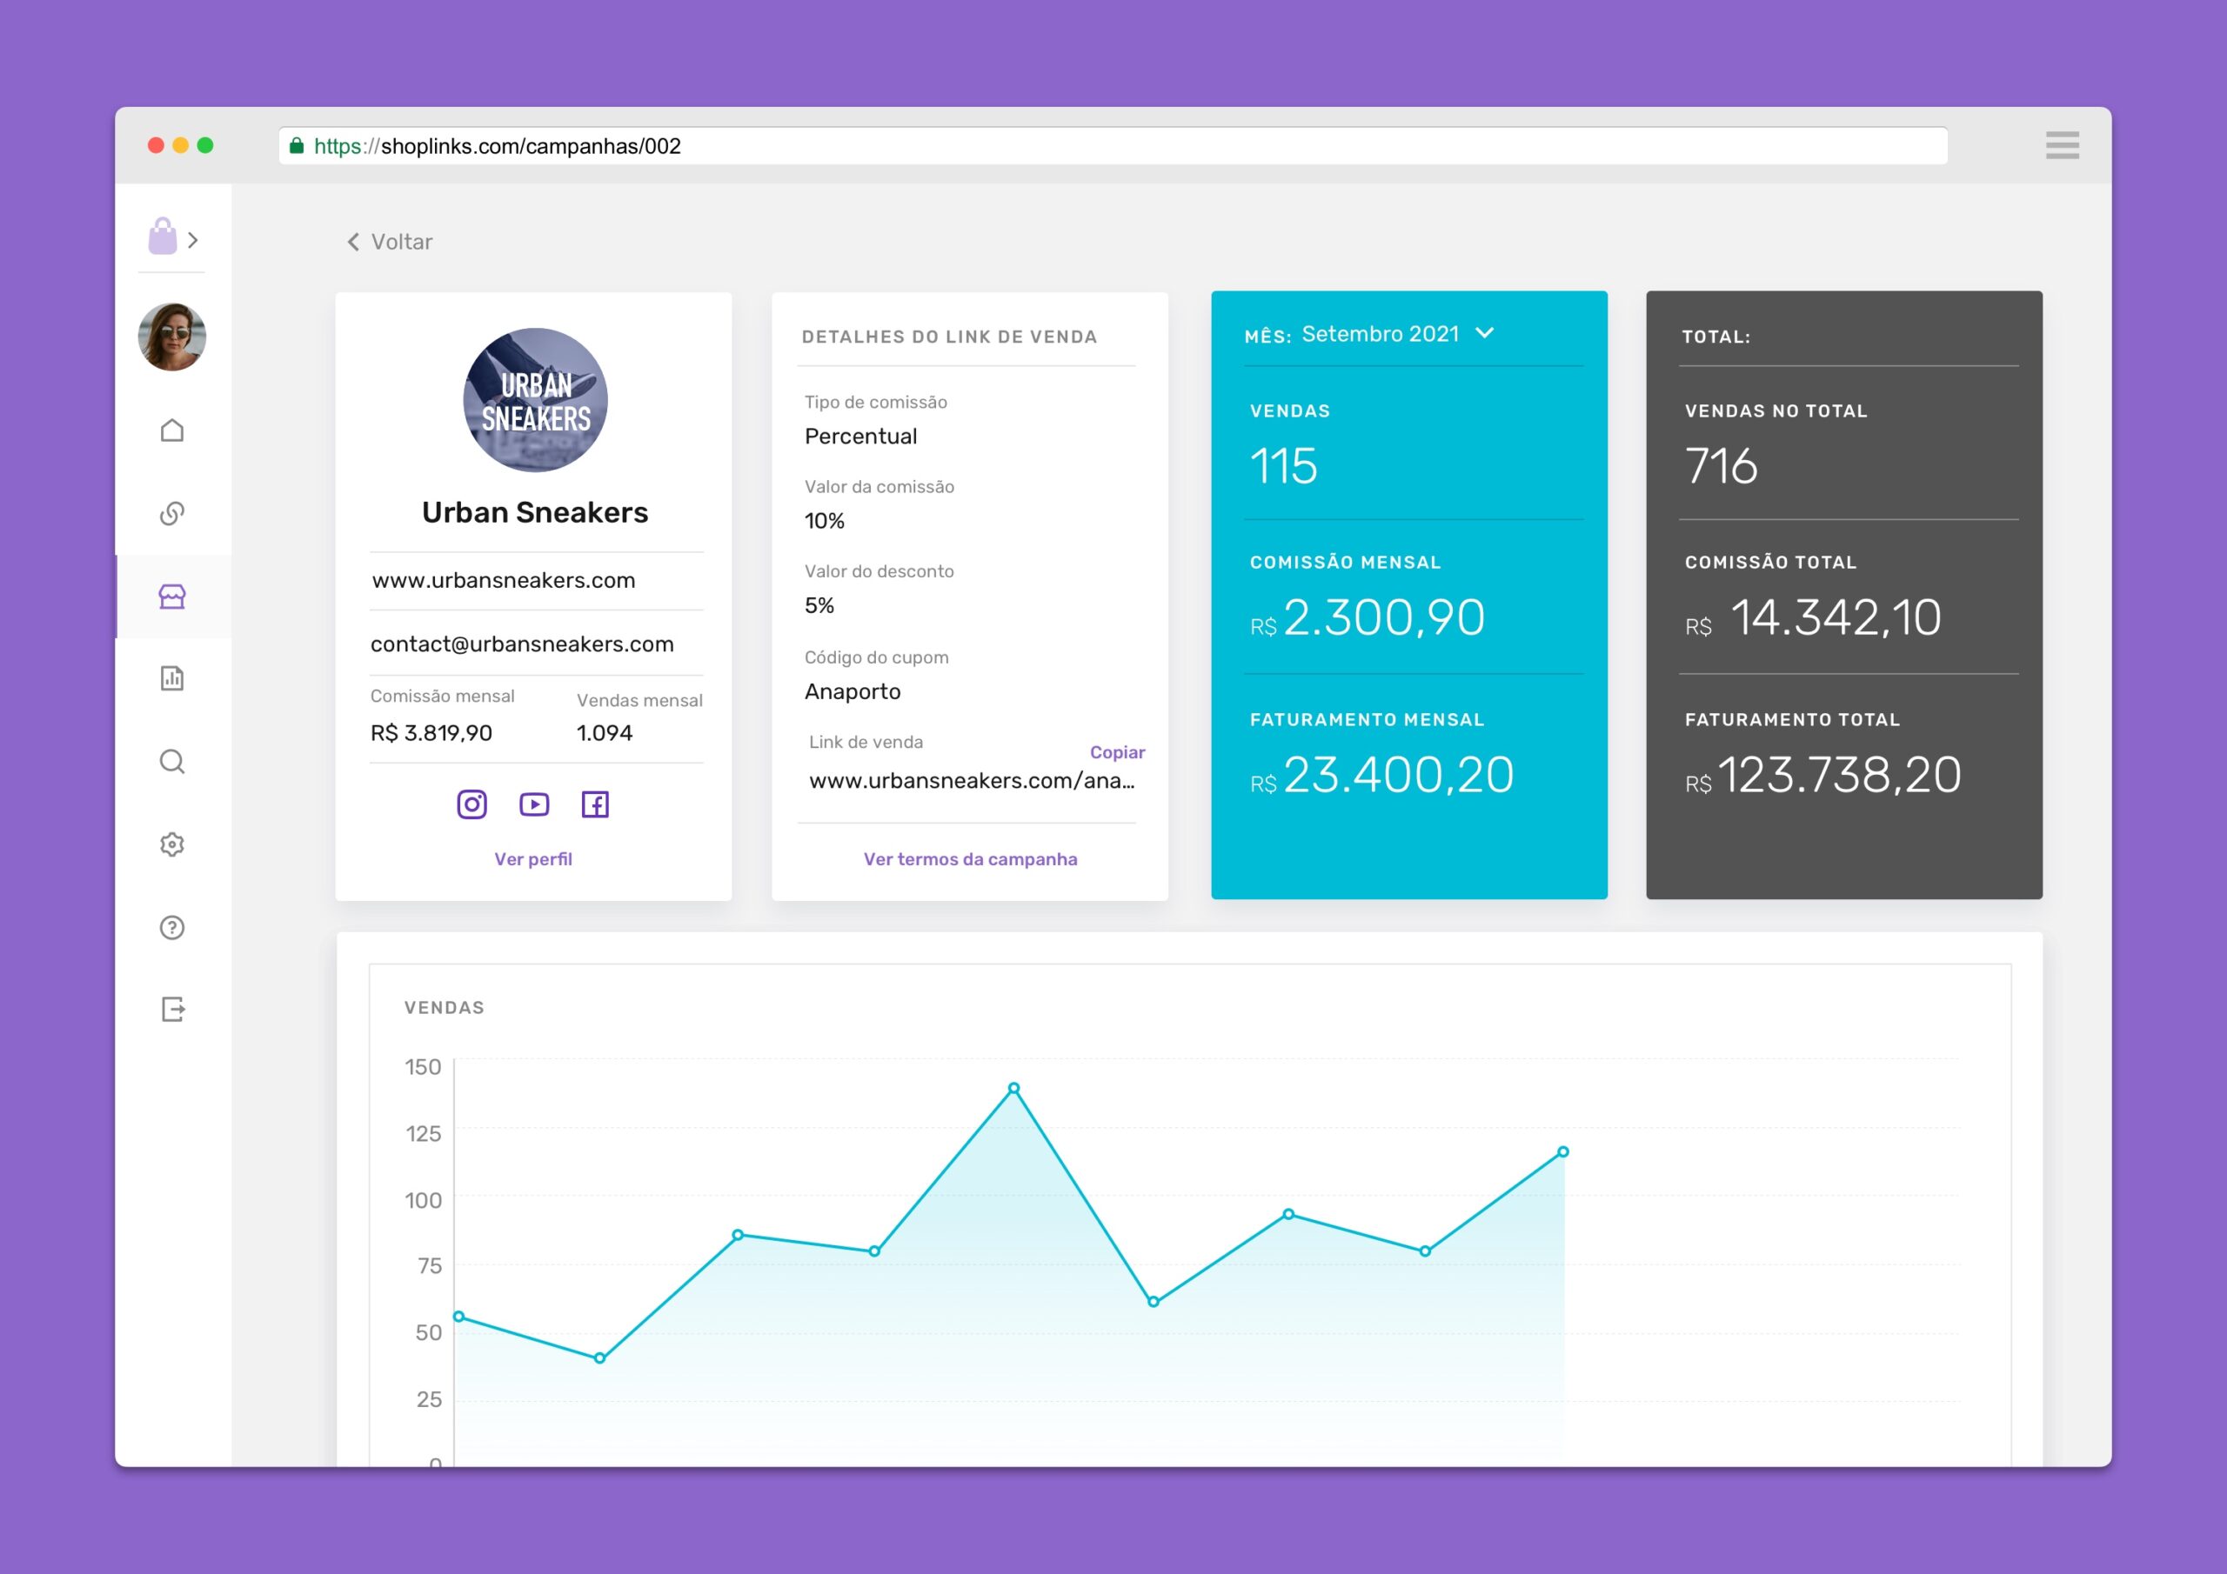Viewport: 2227px width, 1574px height.
Task: Click the logout icon in the sidebar
Action: tap(171, 1010)
